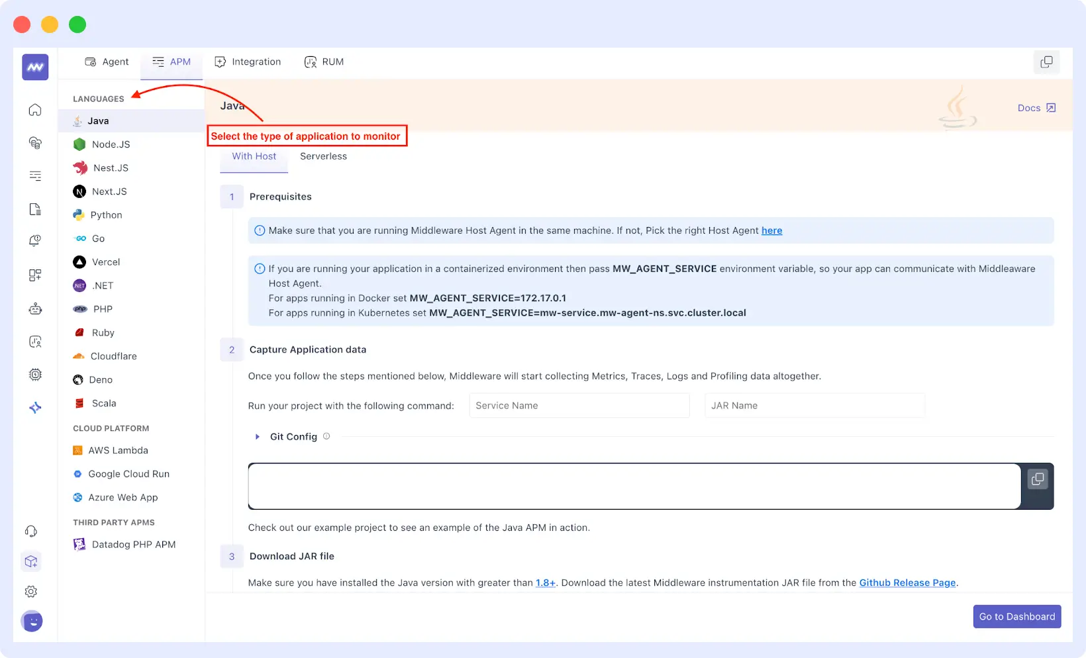Open the Reports document icon in sidebar
Screen dimensions: 1086x658
click(x=34, y=209)
